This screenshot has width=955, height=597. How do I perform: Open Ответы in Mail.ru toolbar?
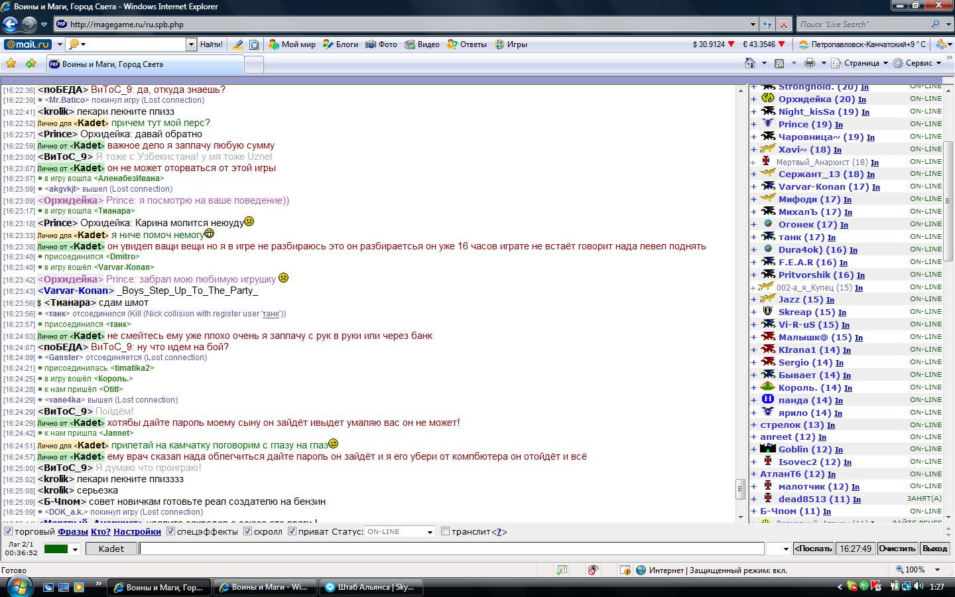pos(467,44)
